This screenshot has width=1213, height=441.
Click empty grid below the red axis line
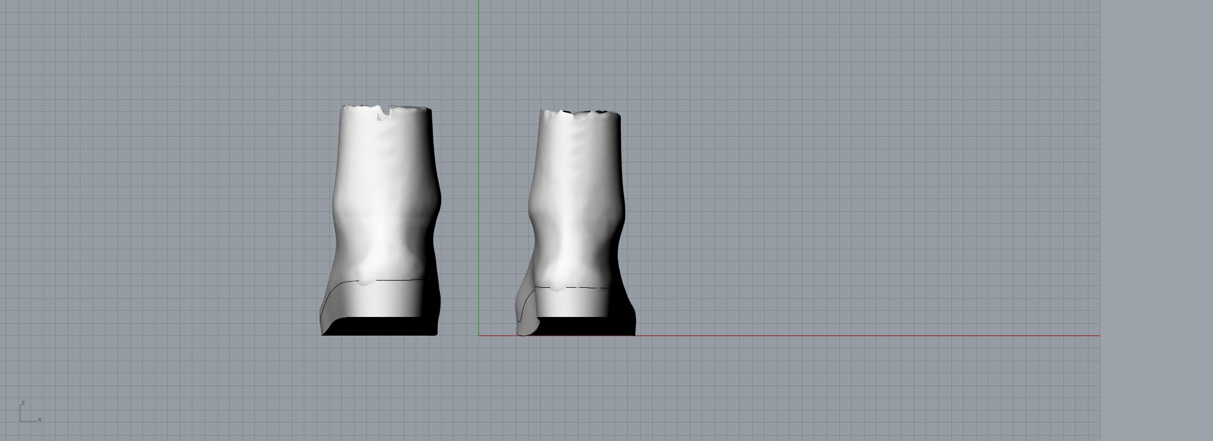tap(772, 386)
